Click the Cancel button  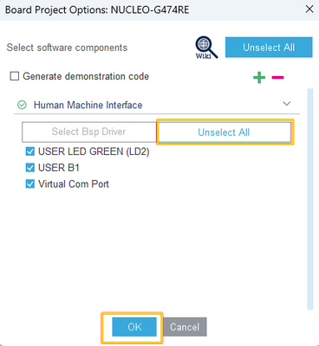185,327
